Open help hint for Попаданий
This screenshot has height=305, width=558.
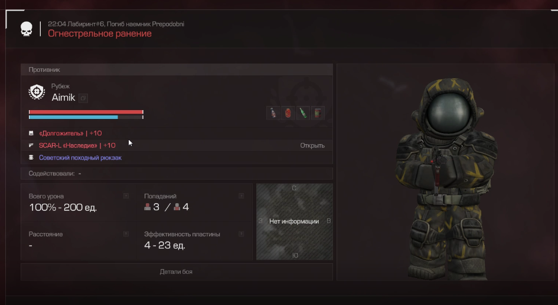coord(241,196)
